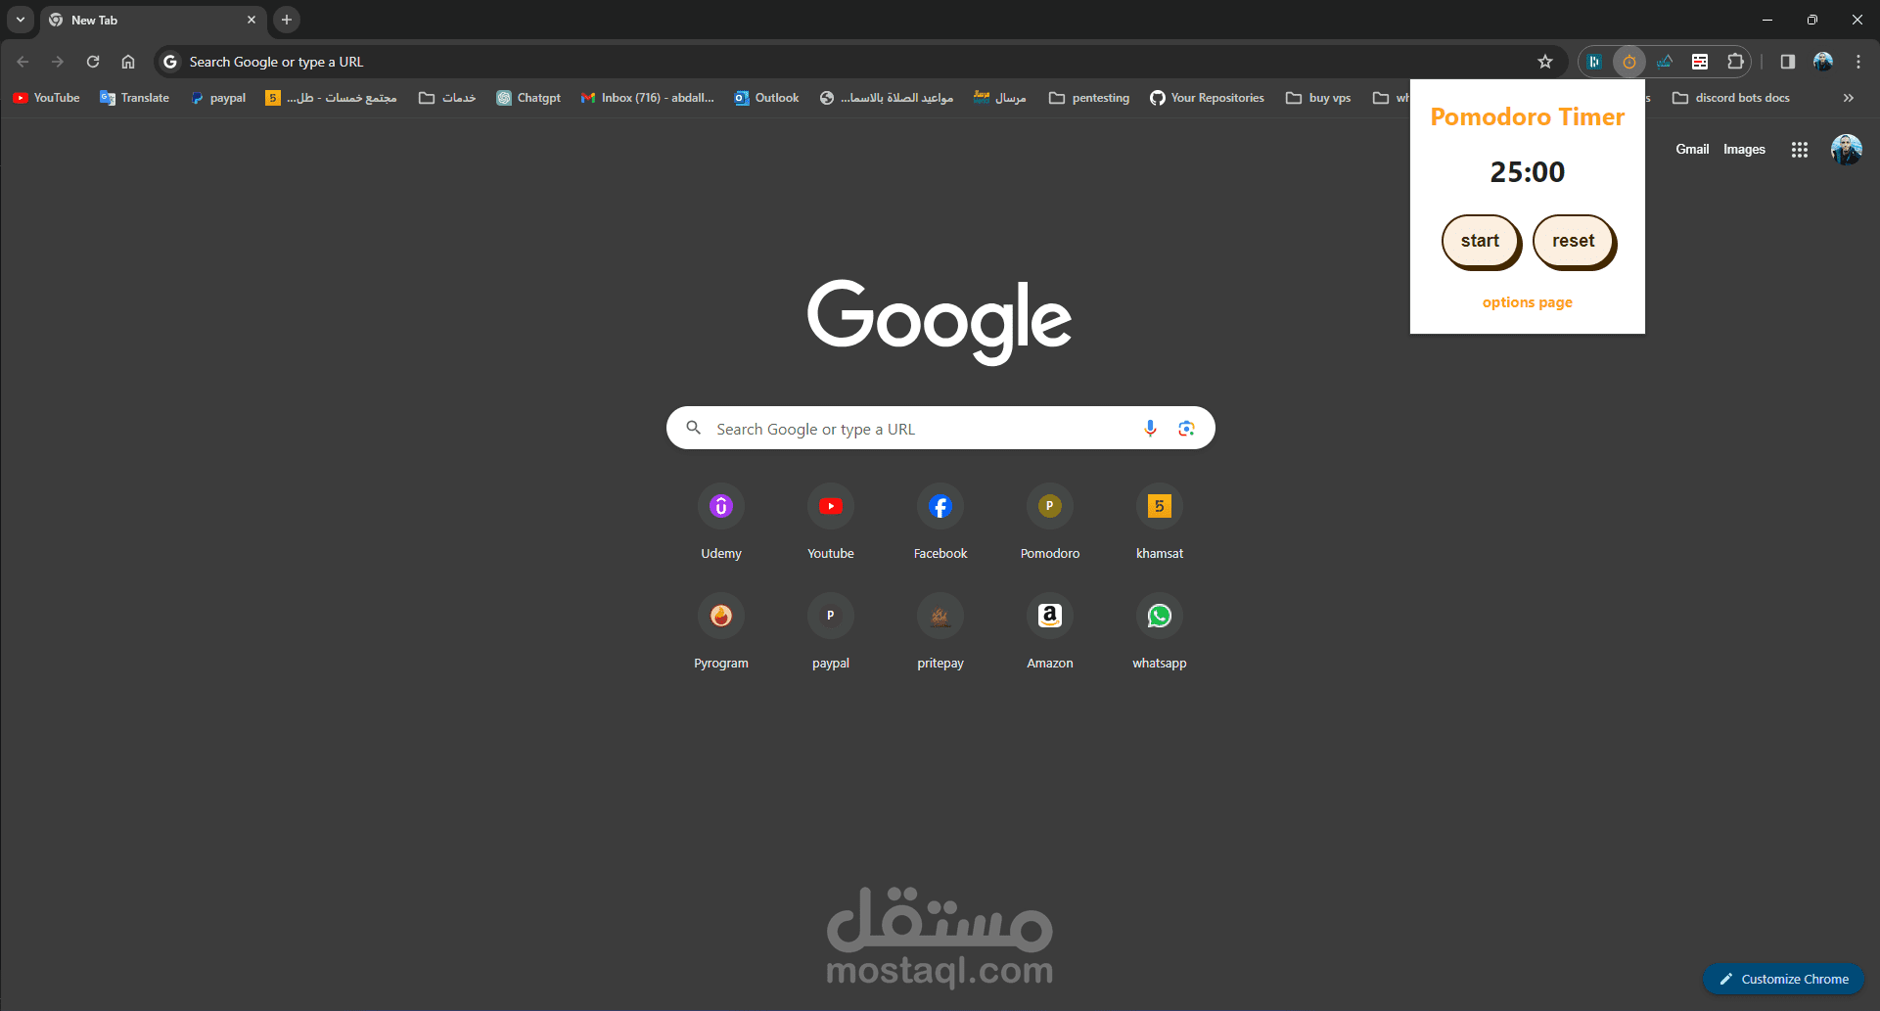Click the browser reload icon
The image size is (1880, 1011).
[93, 61]
